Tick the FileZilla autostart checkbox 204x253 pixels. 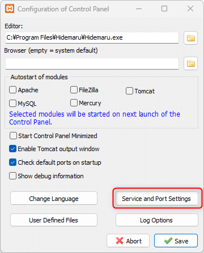pos(74,90)
